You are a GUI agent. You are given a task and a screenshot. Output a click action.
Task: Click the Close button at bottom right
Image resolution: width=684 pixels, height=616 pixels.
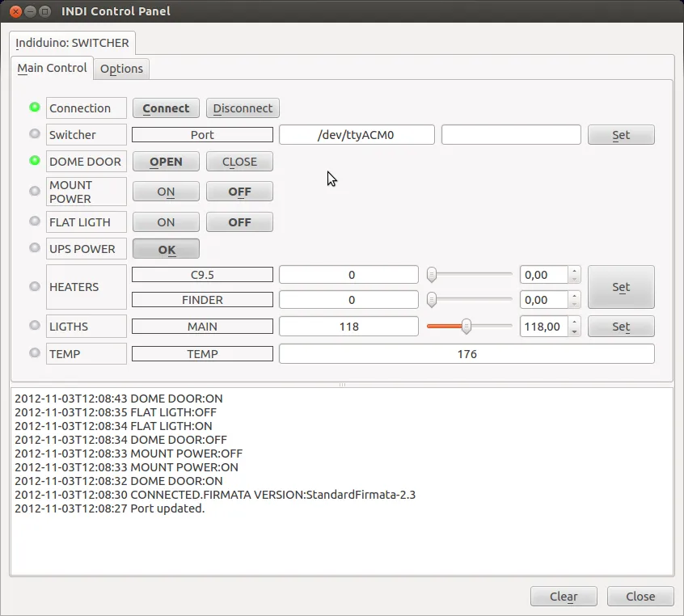click(x=640, y=597)
